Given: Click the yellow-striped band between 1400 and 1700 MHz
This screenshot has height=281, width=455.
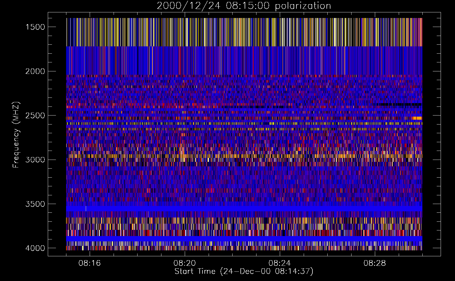Looking at the screenshot, I should [x=244, y=32].
